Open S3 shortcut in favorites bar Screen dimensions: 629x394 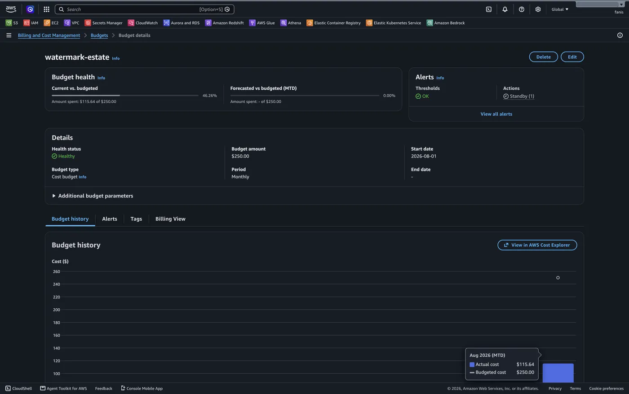pos(12,23)
